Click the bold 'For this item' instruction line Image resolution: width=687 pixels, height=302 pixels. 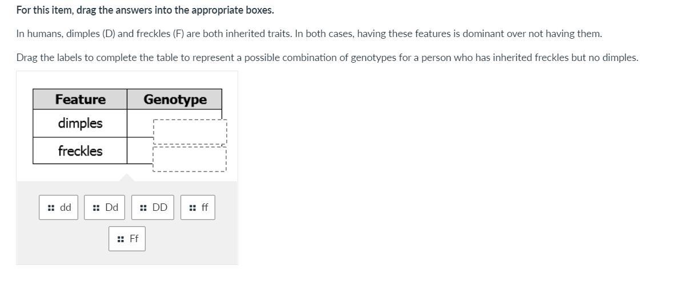[145, 10]
